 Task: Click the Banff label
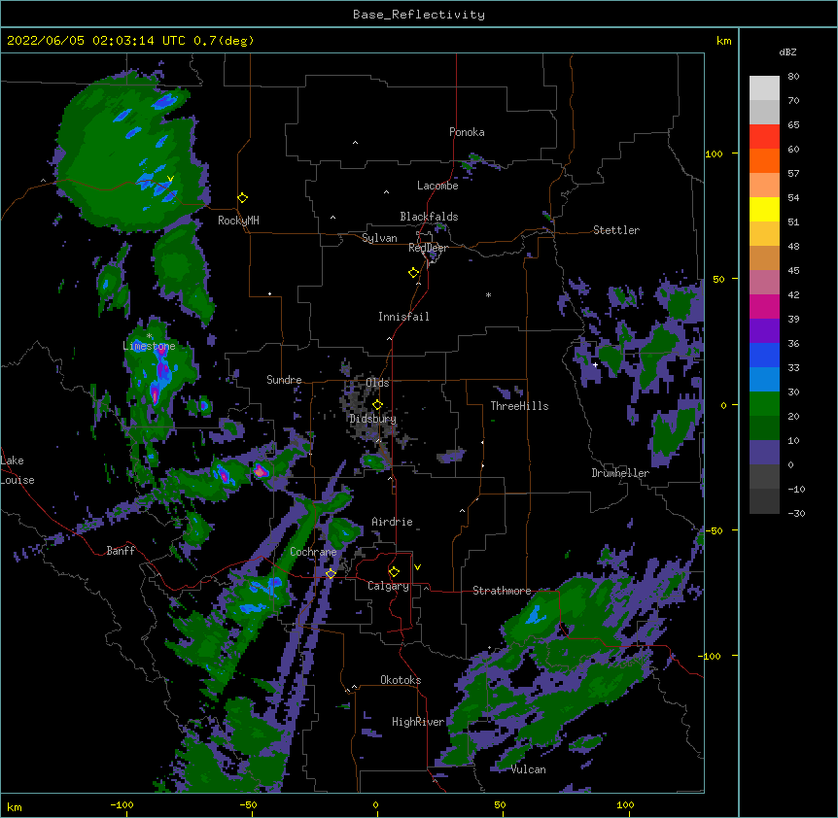pos(121,551)
